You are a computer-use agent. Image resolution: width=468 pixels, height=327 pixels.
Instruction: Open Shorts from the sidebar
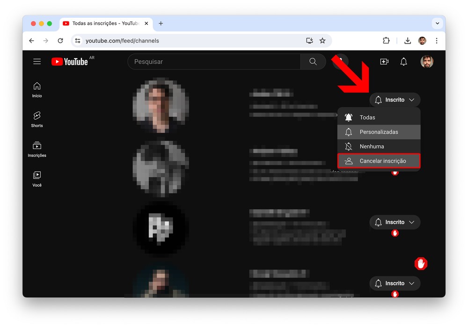click(37, 119)
